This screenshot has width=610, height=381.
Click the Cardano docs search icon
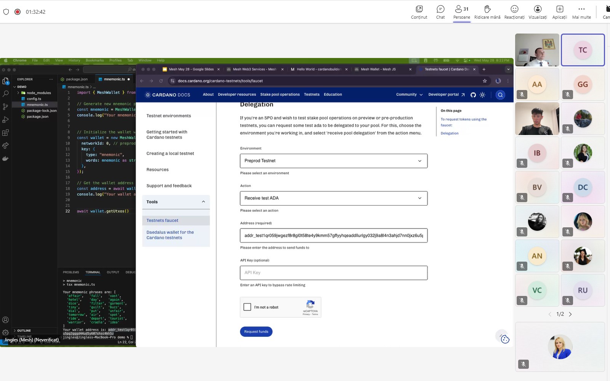500,95
